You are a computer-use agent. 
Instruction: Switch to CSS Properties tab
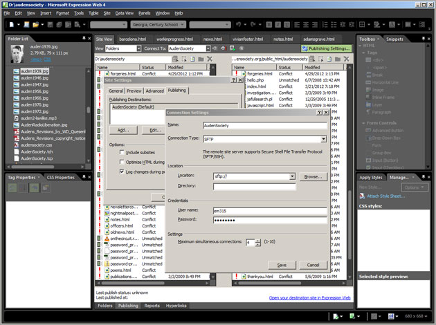61,177
